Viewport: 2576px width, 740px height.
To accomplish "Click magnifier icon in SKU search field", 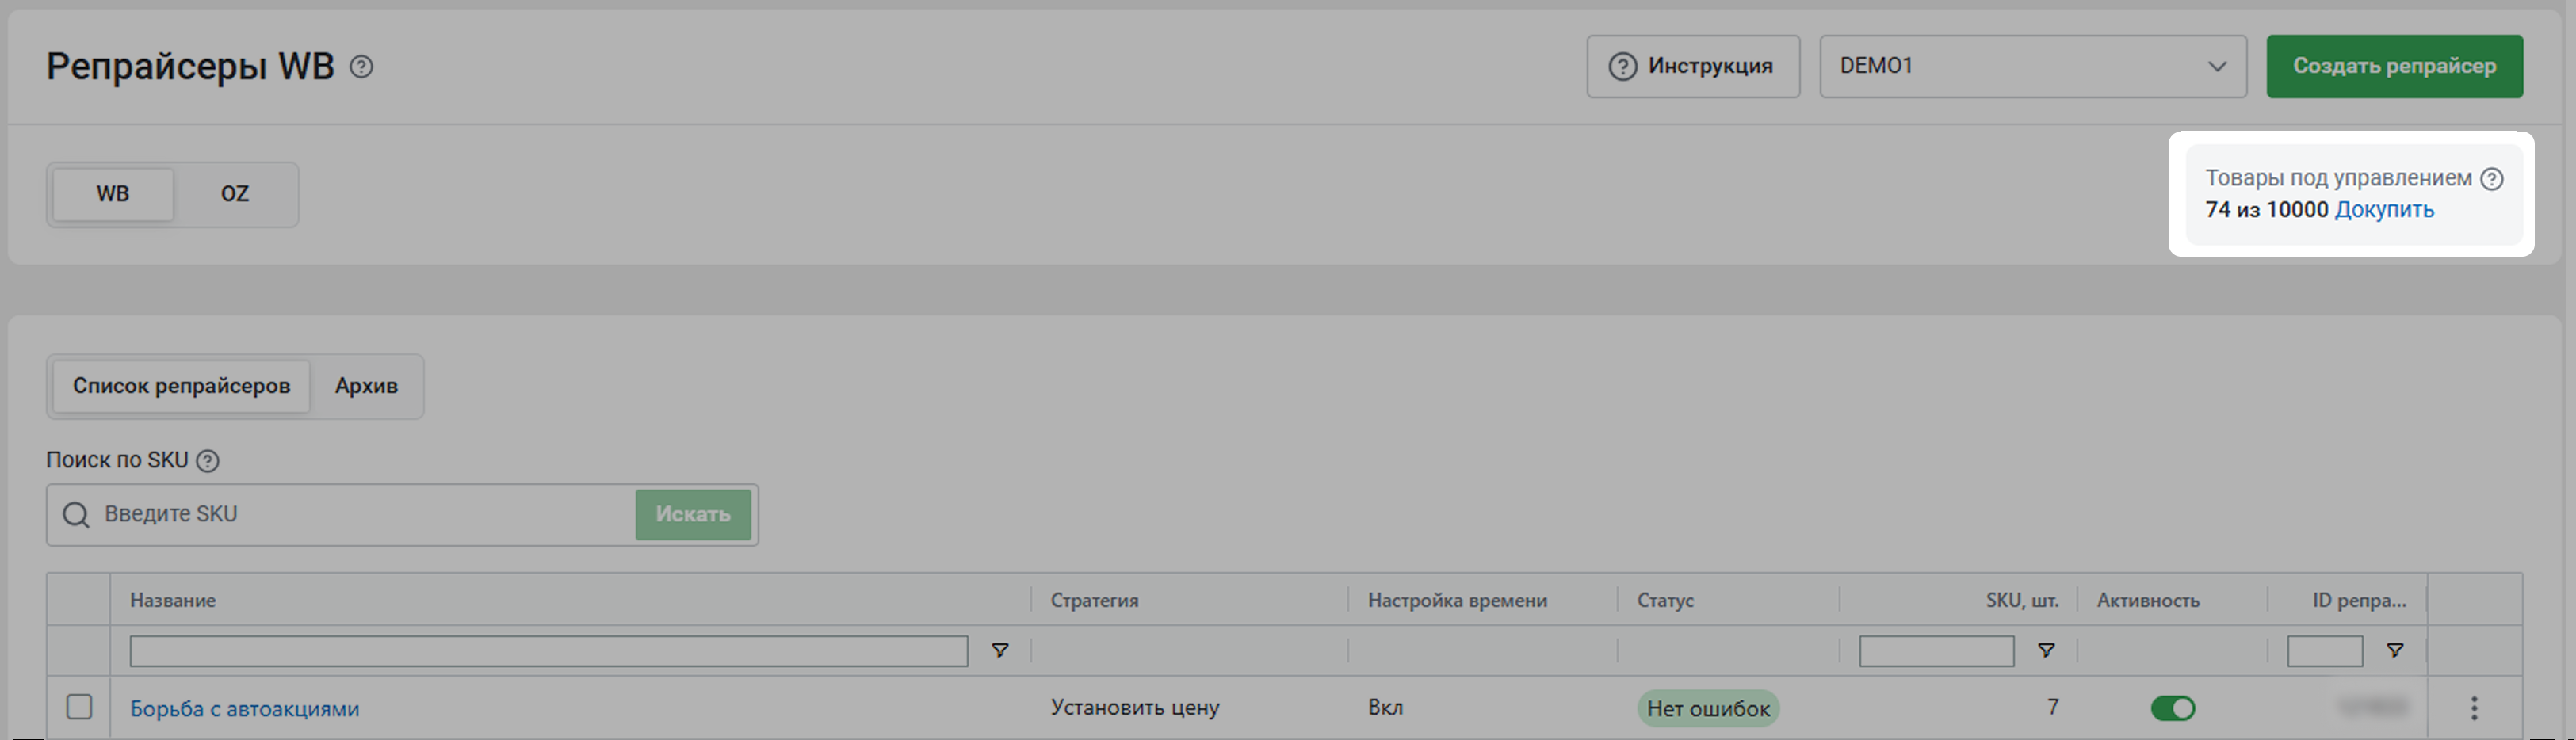I will pos(76,515).
